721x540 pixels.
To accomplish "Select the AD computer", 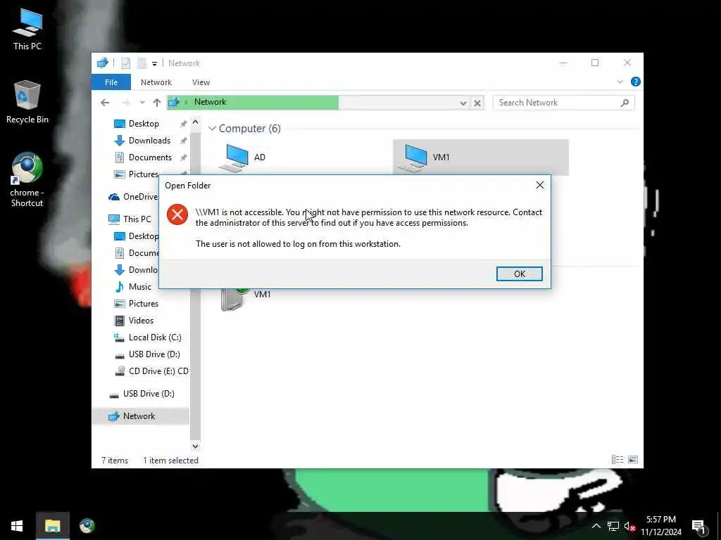I will [303, 157].
